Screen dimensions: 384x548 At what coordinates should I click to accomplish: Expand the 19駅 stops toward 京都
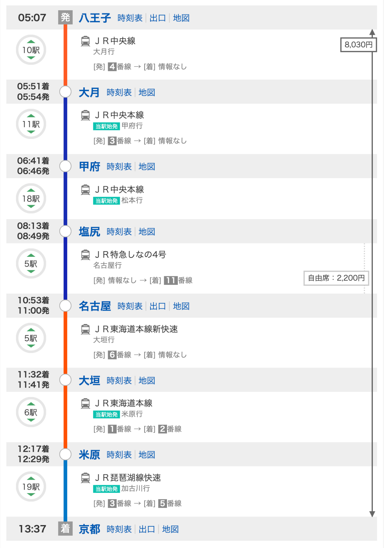click(x=31, y=487)
